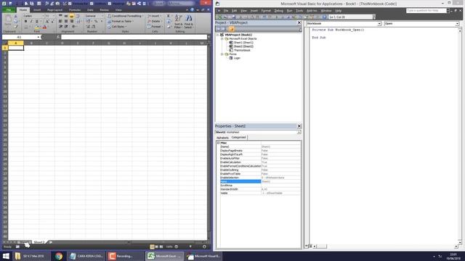Open the Open procedure dropdown
The width and height of the screenshot is (465, 261).
pyautogui.click(x=457, y=23)
